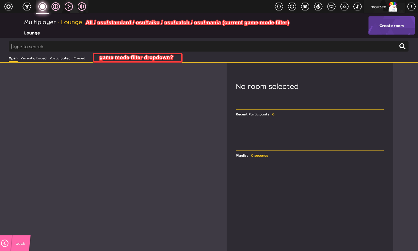The height and width of the screenshot is (251, 418).
Task: Switch to the Participated tab
Action: tap(60, 58)
